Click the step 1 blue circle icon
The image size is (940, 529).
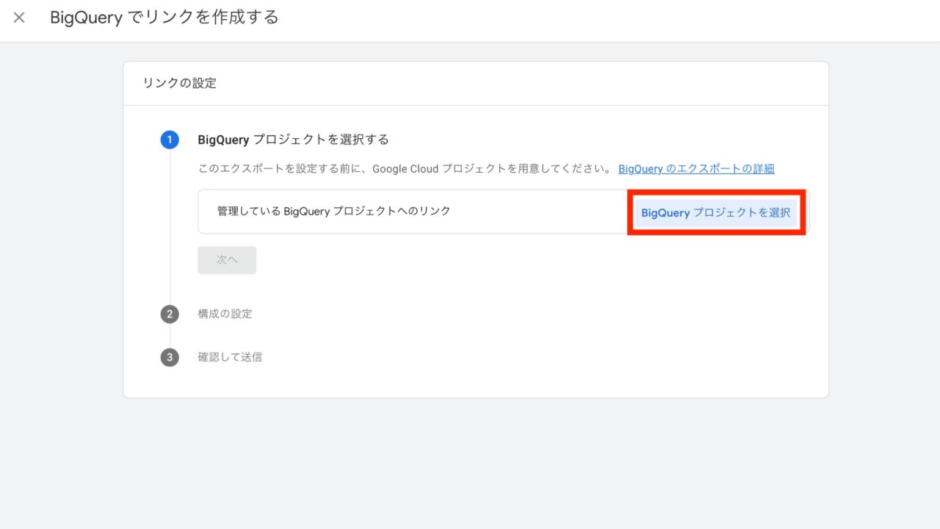[170, 140]
